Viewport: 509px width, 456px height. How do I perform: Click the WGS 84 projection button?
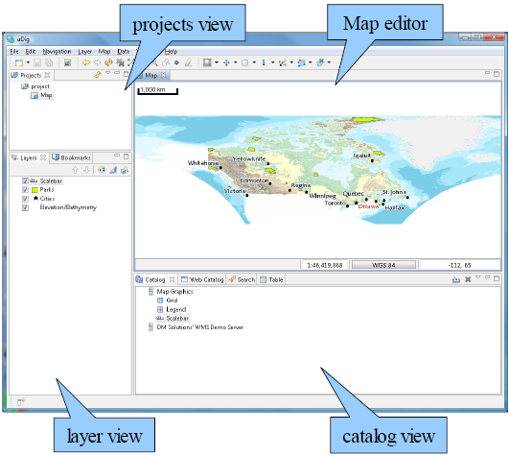[x=383, y=265]
